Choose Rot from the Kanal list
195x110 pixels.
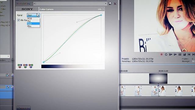click(x=33, y=21)
